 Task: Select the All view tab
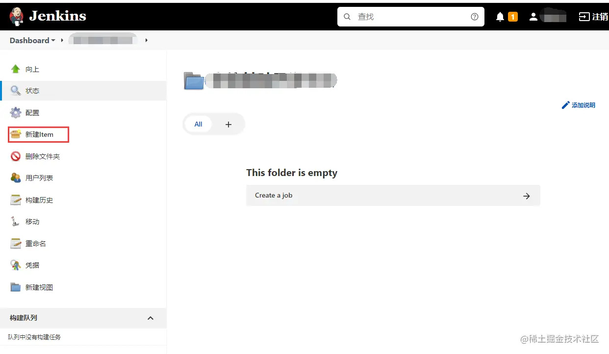[198, 124]
